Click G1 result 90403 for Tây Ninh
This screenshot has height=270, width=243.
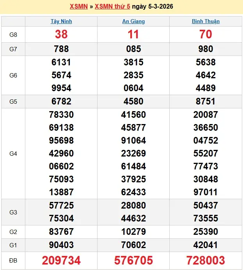(61, 245)
